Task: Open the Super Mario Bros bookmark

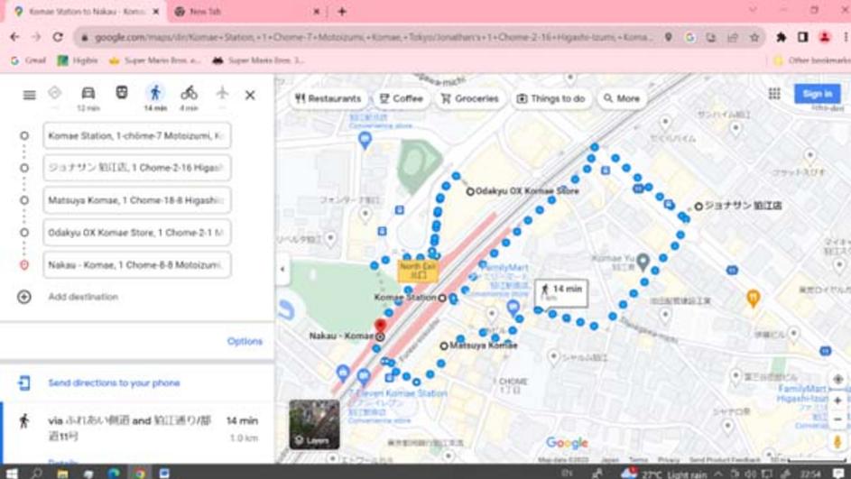Action: 154,60
